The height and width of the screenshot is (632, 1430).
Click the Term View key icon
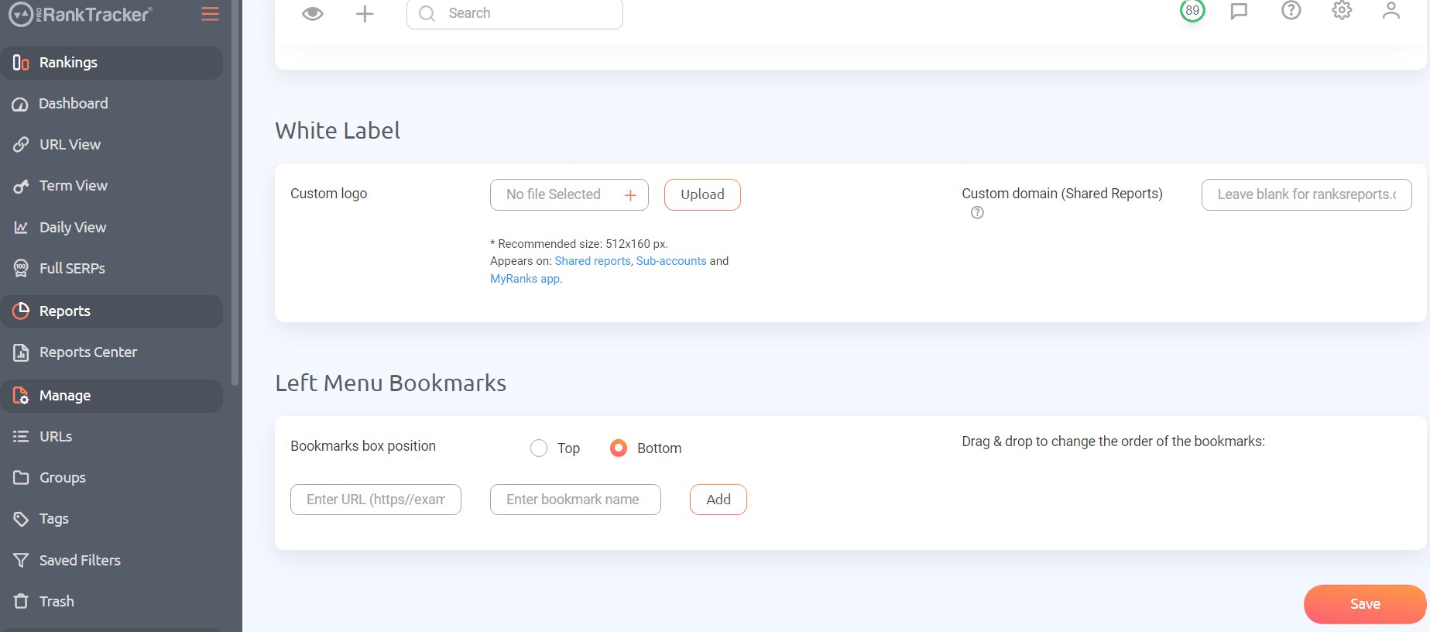click(x=21, y=186)
